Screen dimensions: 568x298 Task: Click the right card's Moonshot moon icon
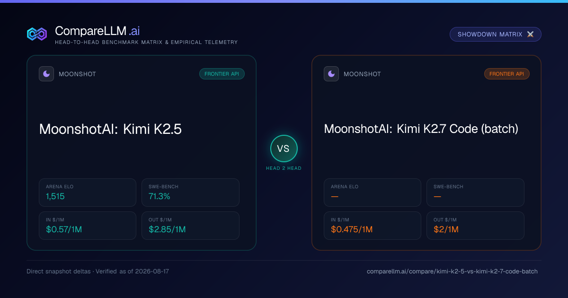coord(331,74)
